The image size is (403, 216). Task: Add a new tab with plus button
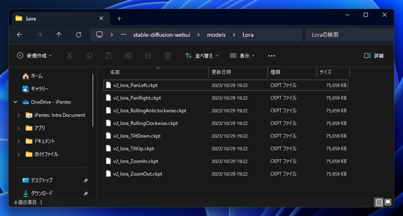119,19
